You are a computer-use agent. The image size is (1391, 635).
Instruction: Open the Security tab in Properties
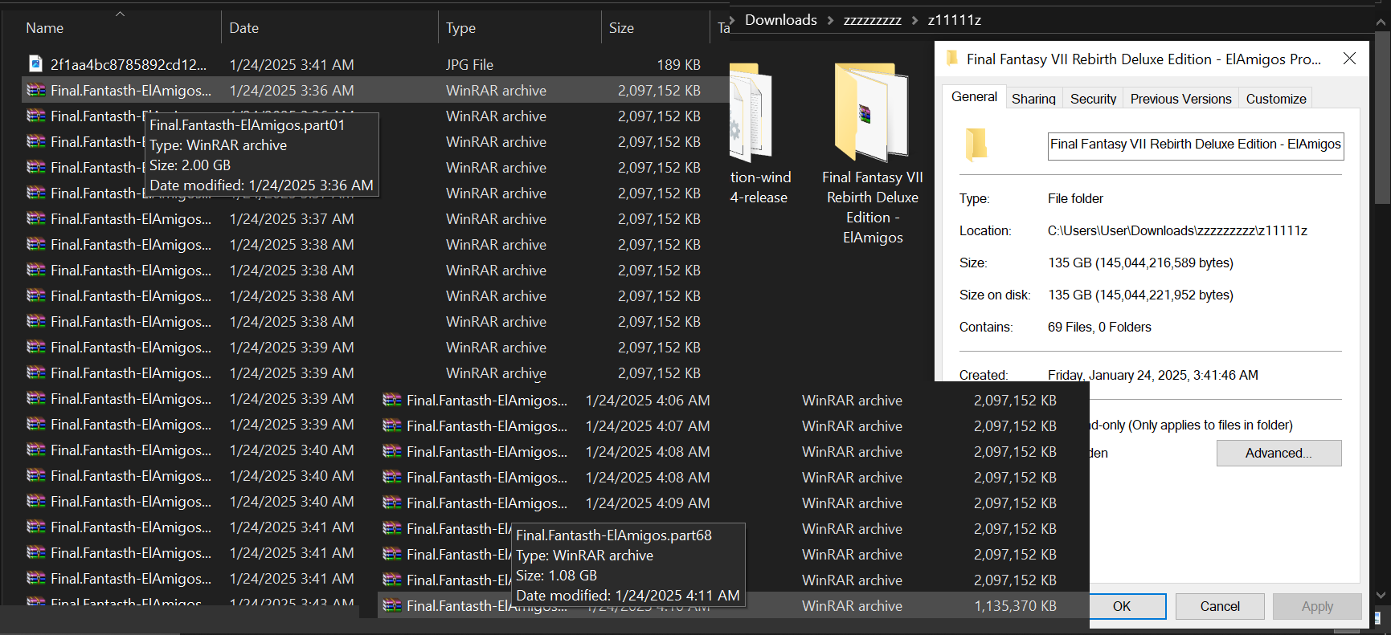click(1093, 99)
